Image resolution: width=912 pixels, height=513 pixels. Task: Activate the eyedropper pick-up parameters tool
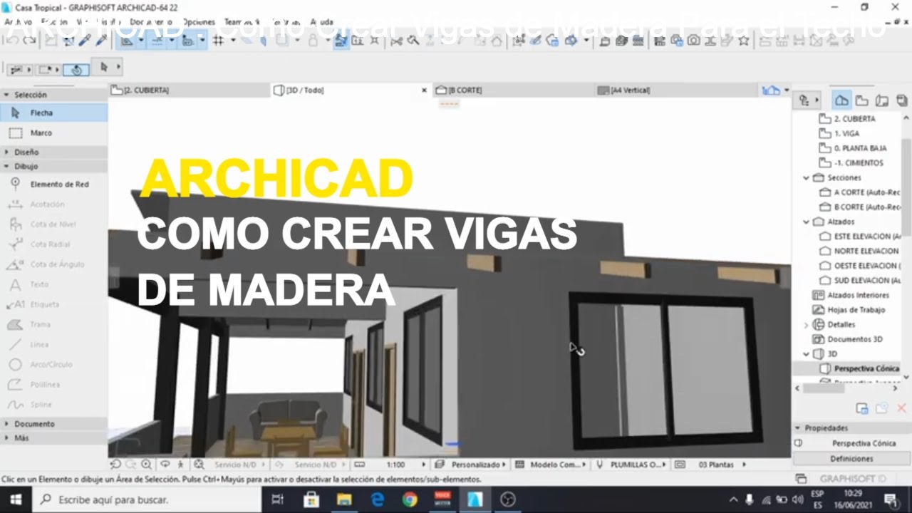(85, 41)
